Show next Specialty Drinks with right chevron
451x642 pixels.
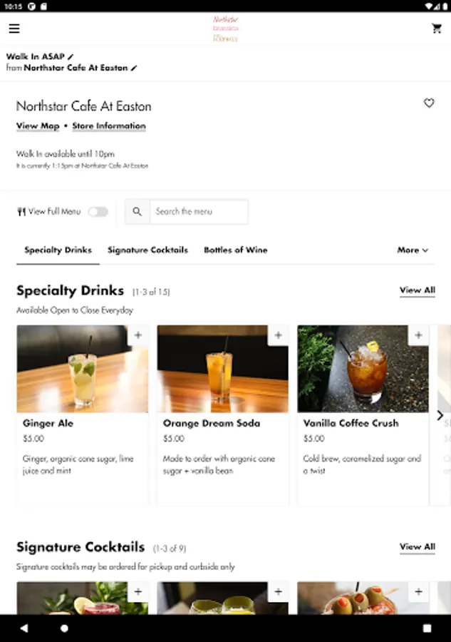440,415
